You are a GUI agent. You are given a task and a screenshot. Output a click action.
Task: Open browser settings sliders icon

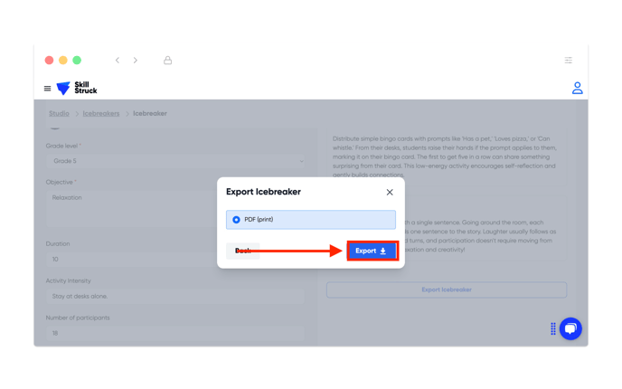click(569, 61)
